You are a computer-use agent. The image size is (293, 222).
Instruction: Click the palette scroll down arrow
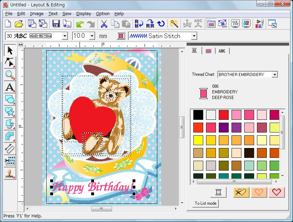click(282, 176)
